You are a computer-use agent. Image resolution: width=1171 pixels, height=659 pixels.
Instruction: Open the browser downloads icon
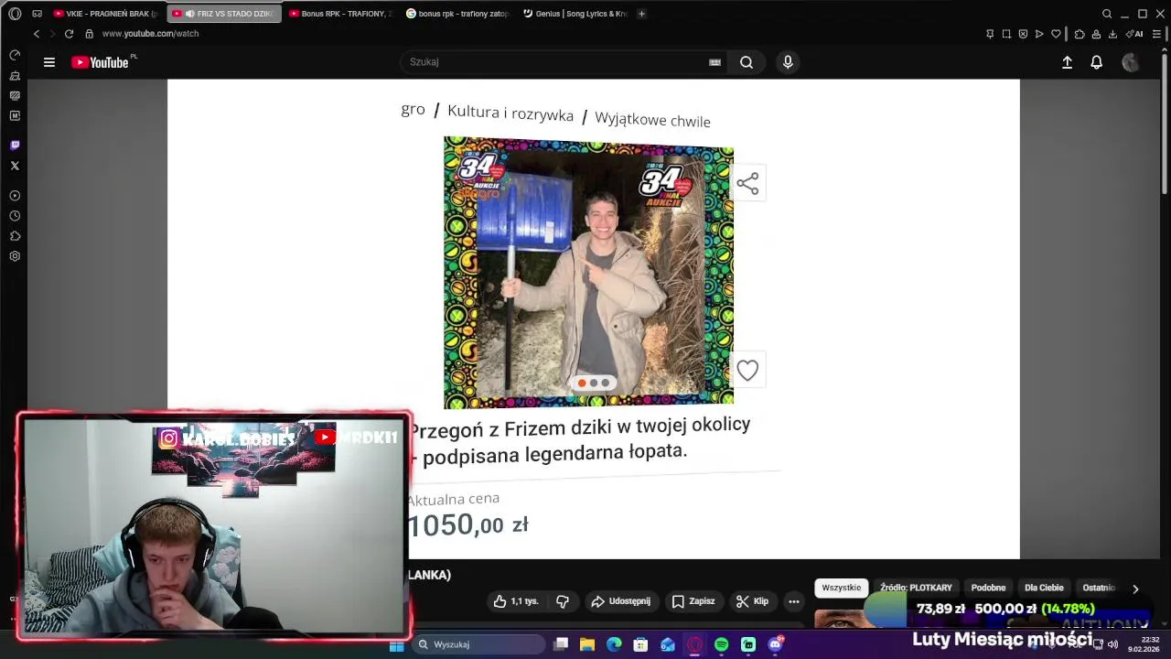(1112, 34)
